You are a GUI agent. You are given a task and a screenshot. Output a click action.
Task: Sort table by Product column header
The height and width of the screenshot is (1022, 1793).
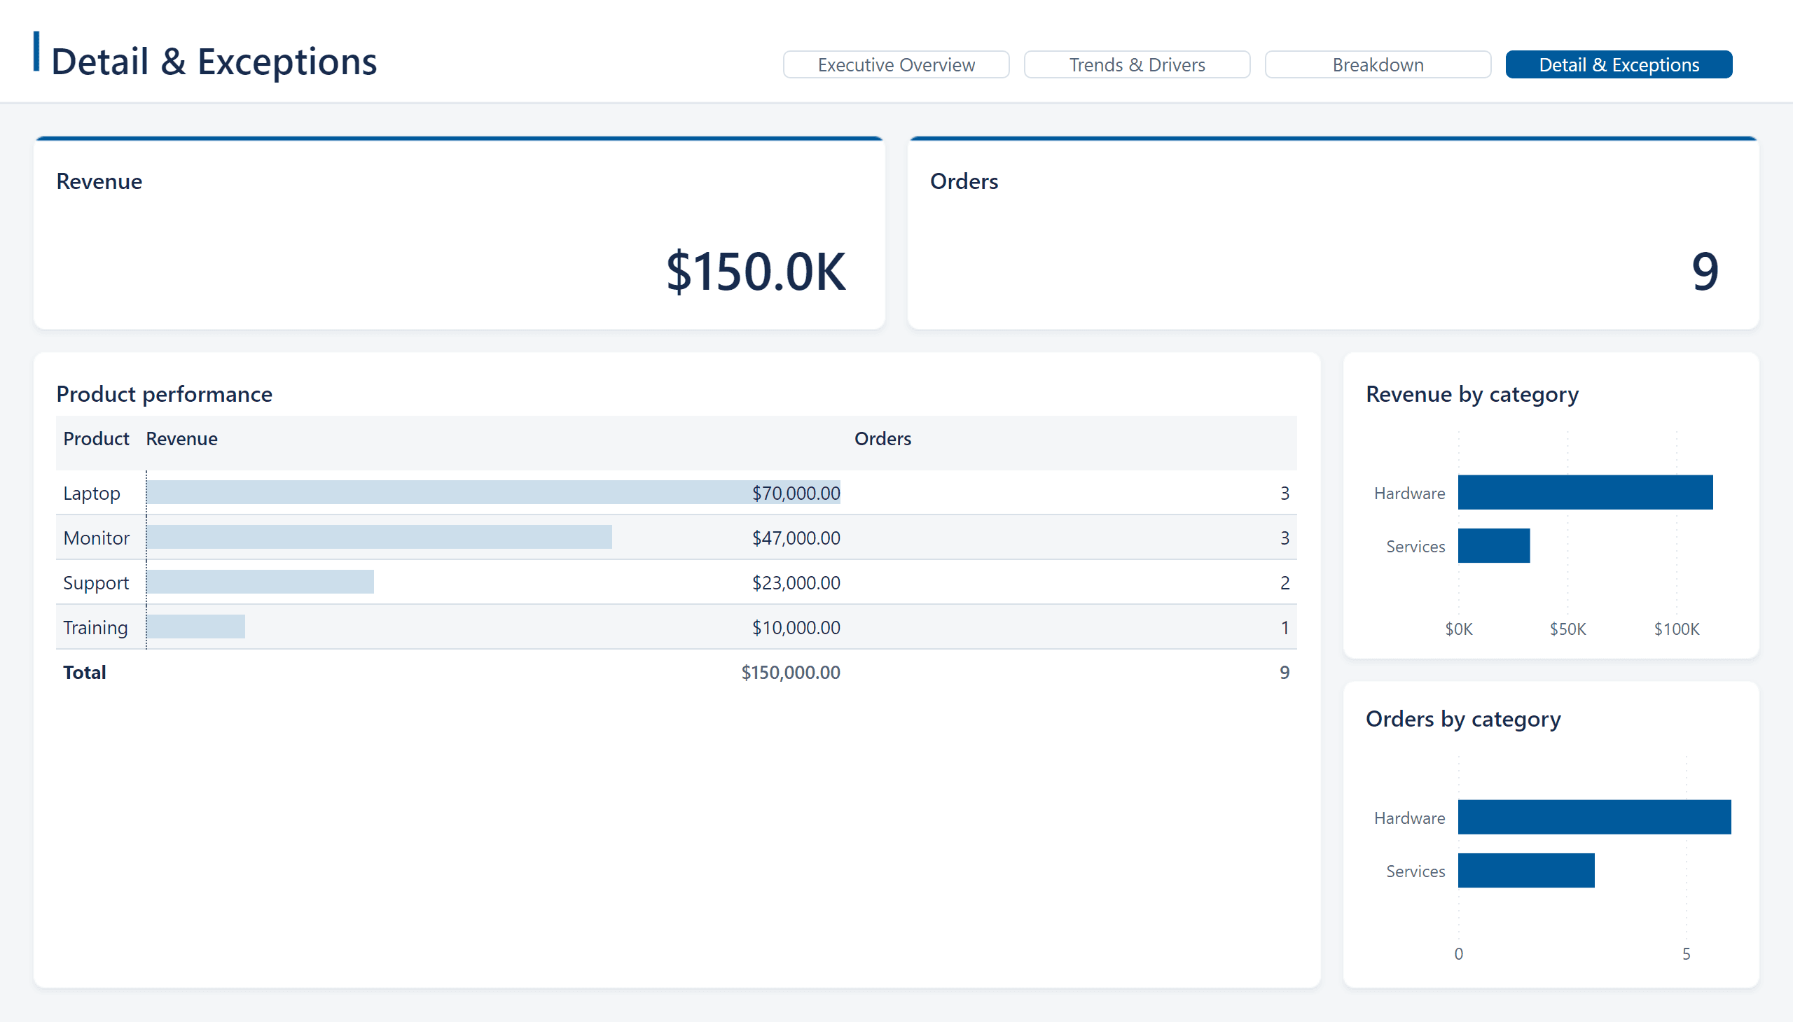[x=96, y=439]
